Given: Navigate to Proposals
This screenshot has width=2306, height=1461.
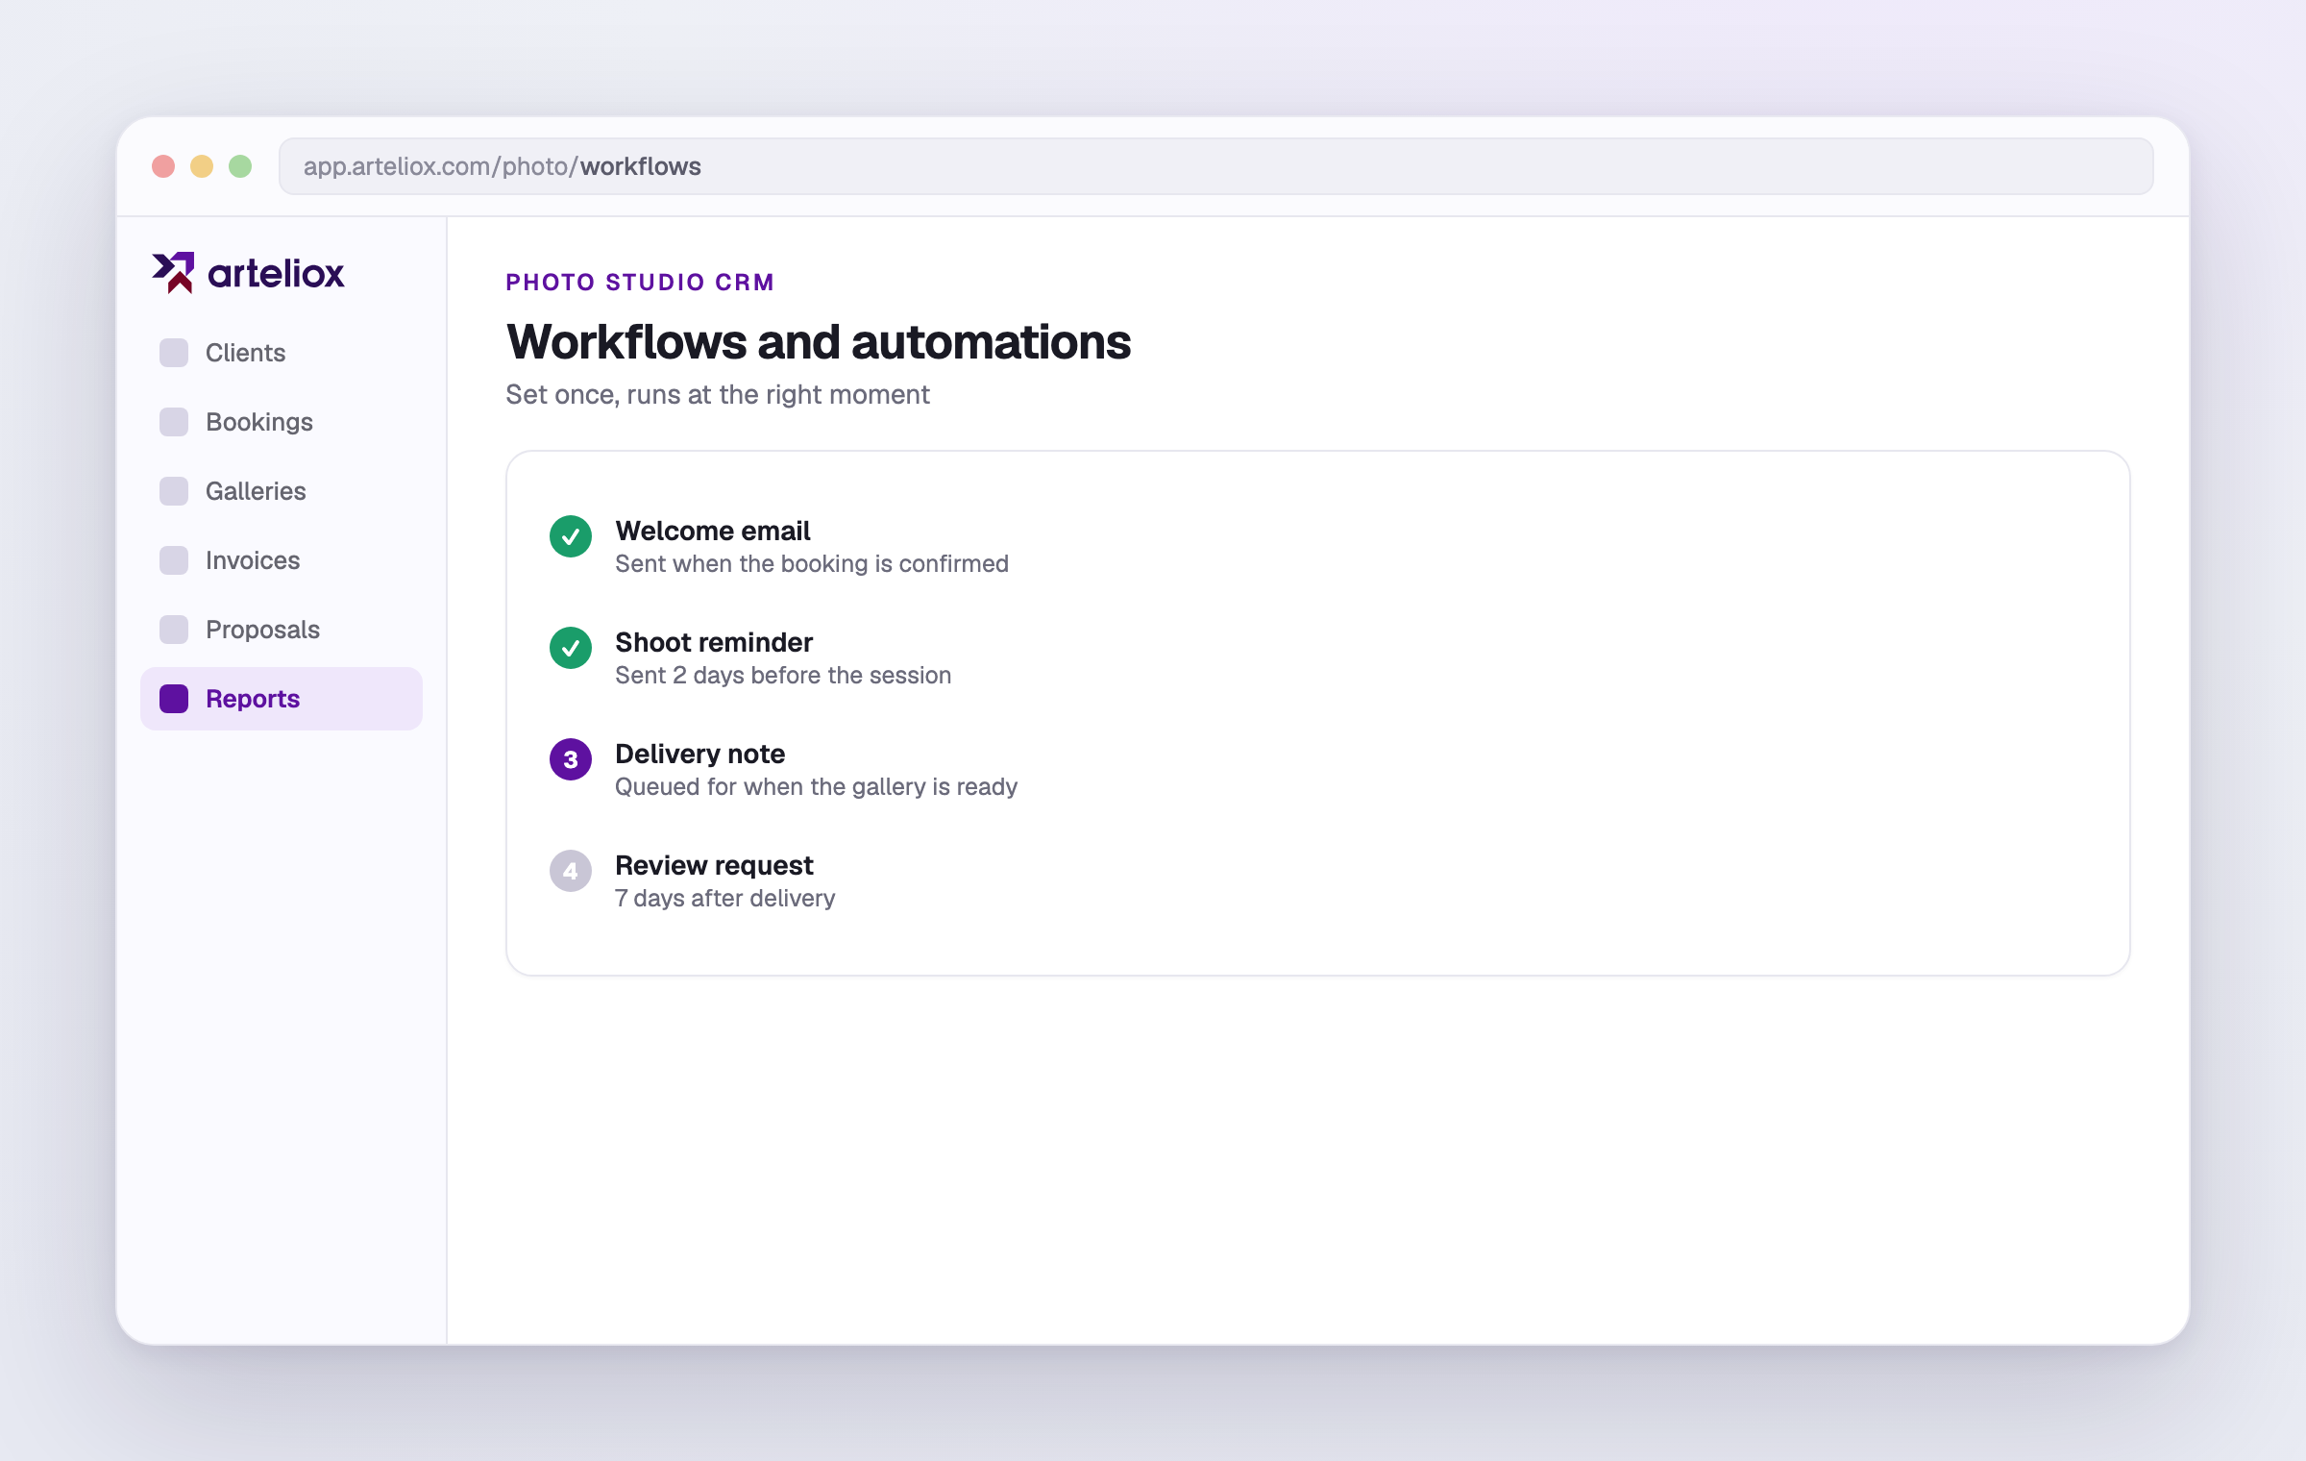Looking at the screenshot, I should point(282,630).
